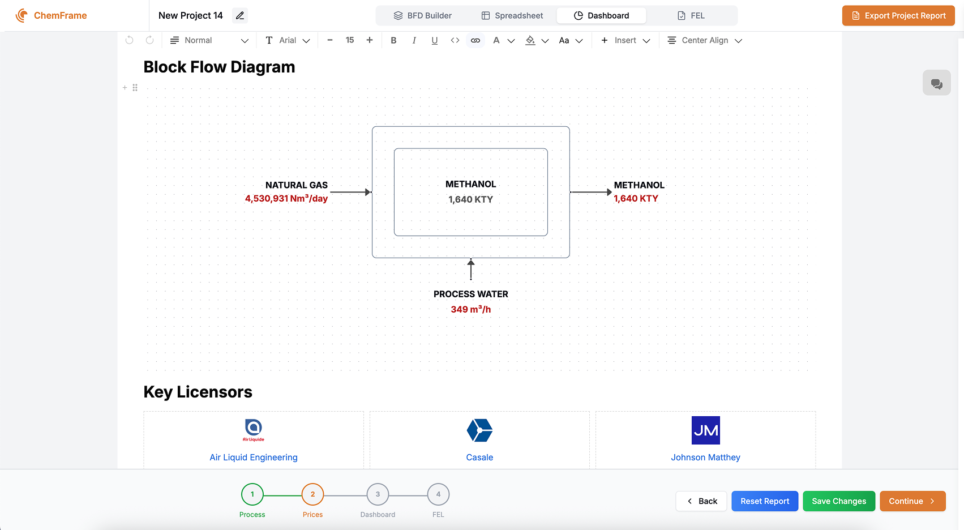Screen dimensions: 964x530
Task: Click the Casale logo icon
Action: tap(479, 430)
